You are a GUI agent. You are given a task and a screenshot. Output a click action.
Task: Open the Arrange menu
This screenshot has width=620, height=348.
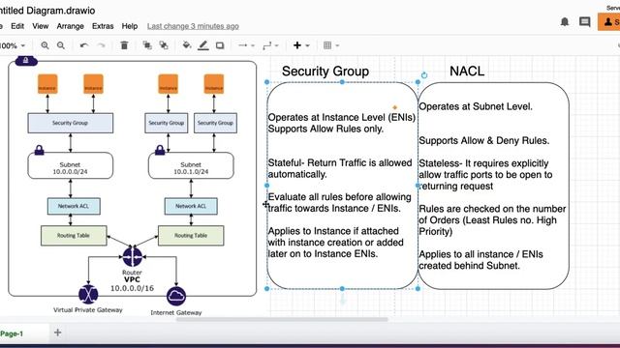coord(71,26)
